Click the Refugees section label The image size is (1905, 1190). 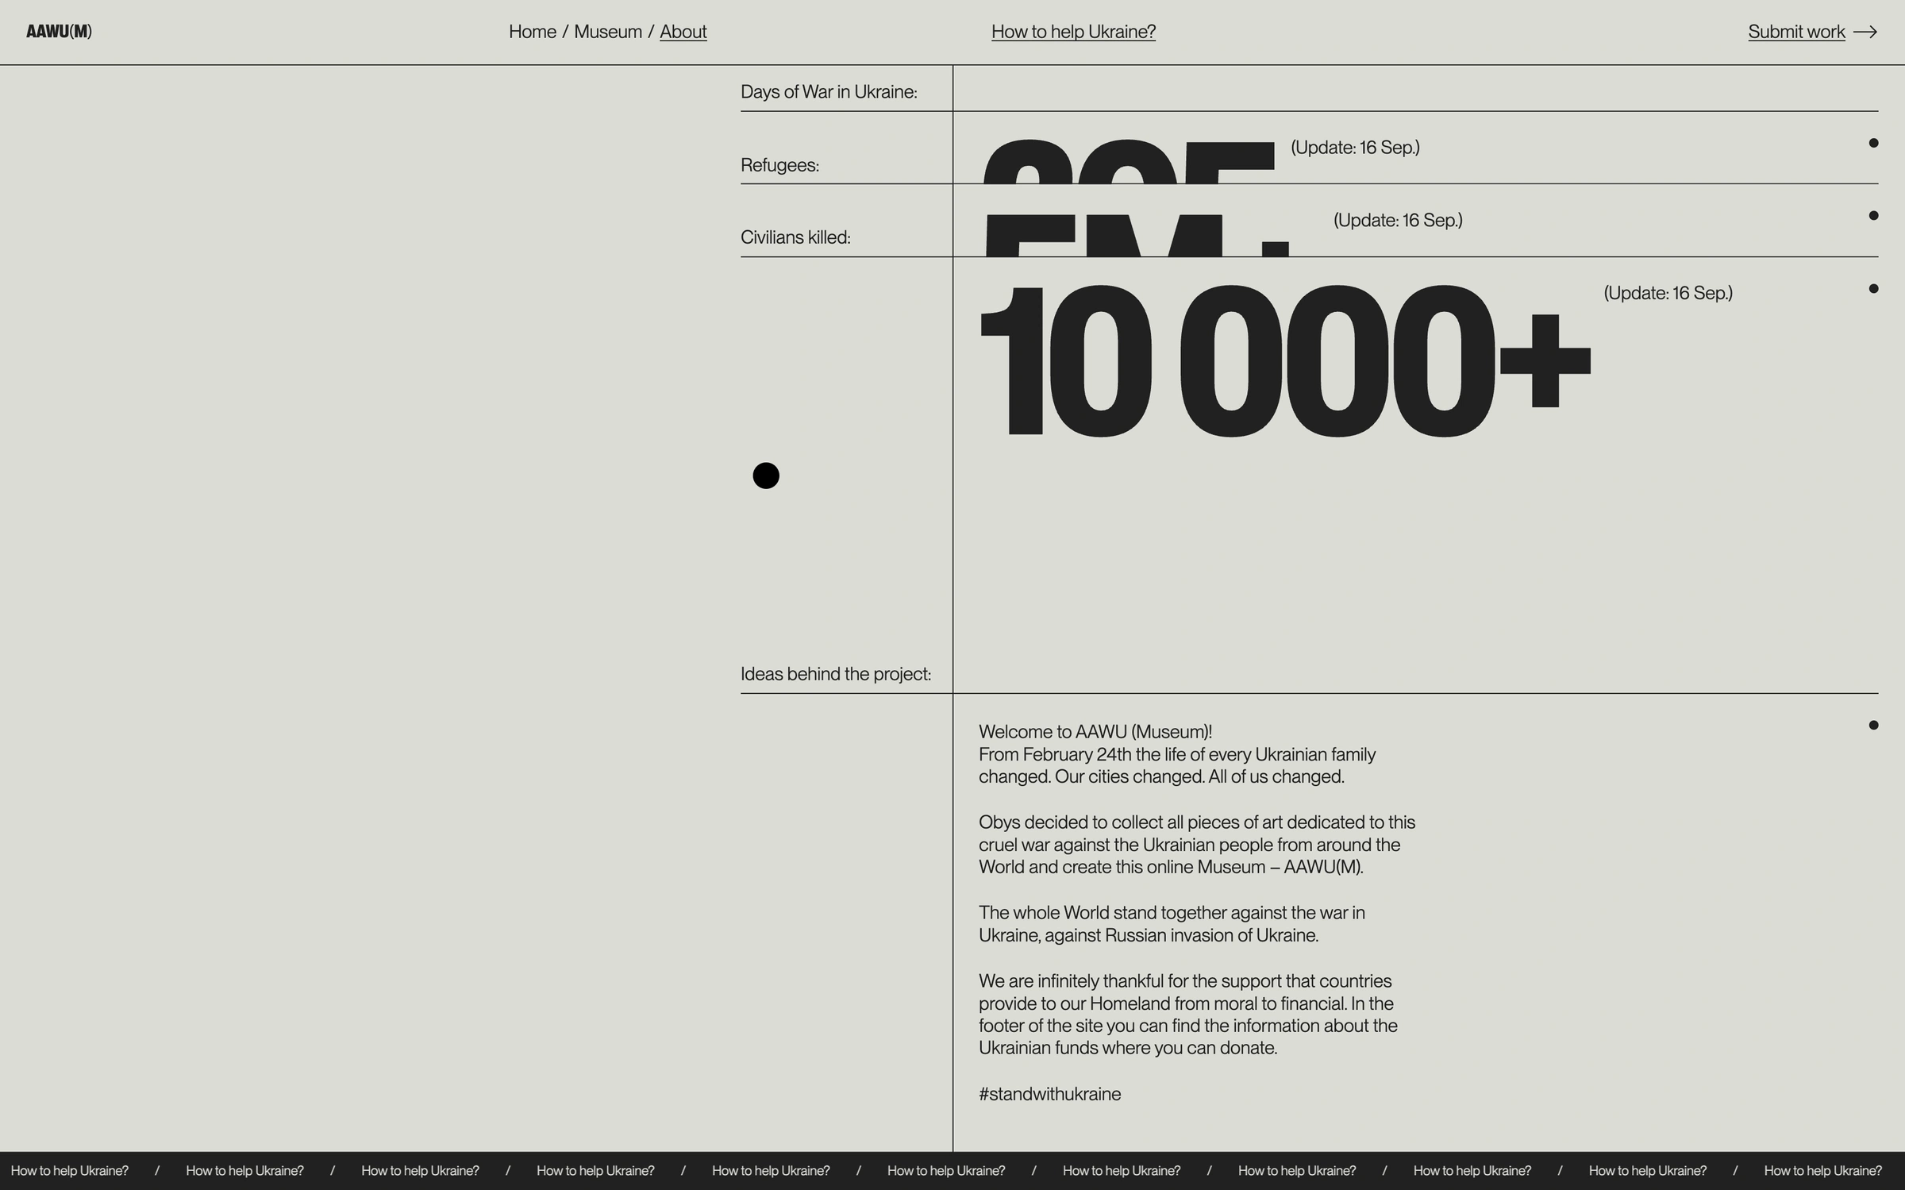779,165
